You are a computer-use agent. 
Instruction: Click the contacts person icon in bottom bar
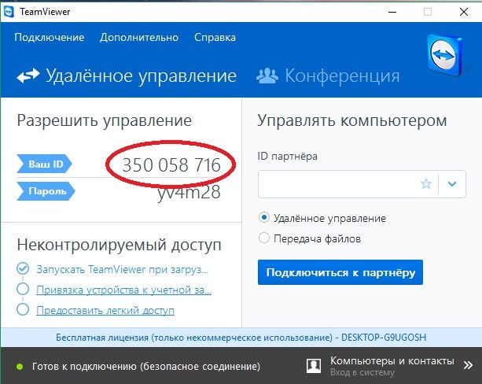pyautogui.click(x=313, y=366)
